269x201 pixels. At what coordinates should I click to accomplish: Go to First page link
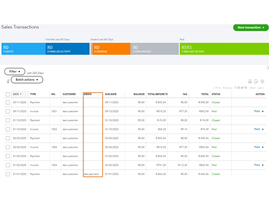(217, 88)
